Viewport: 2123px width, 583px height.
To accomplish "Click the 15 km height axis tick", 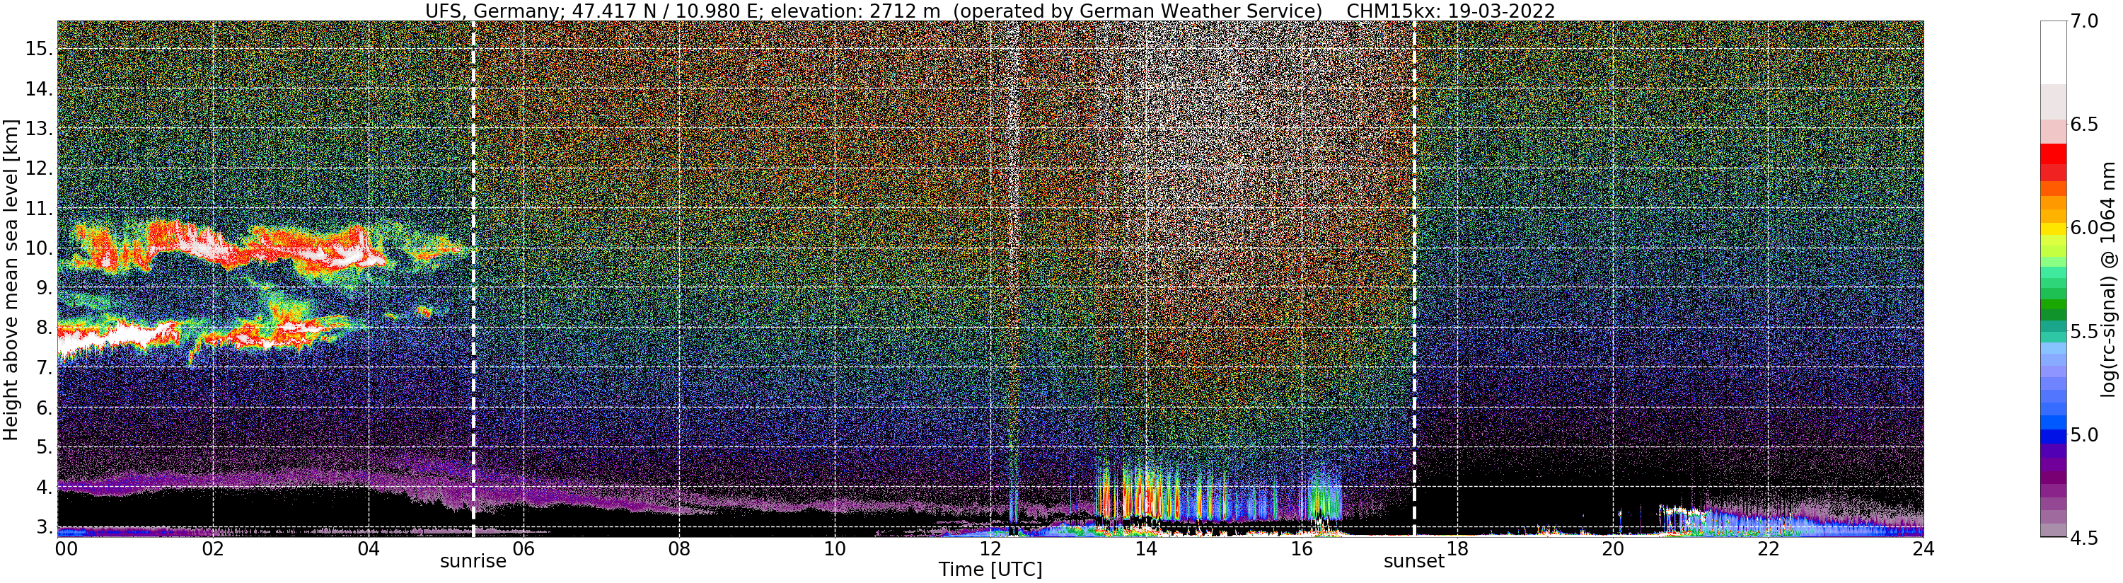I will 39,49.
